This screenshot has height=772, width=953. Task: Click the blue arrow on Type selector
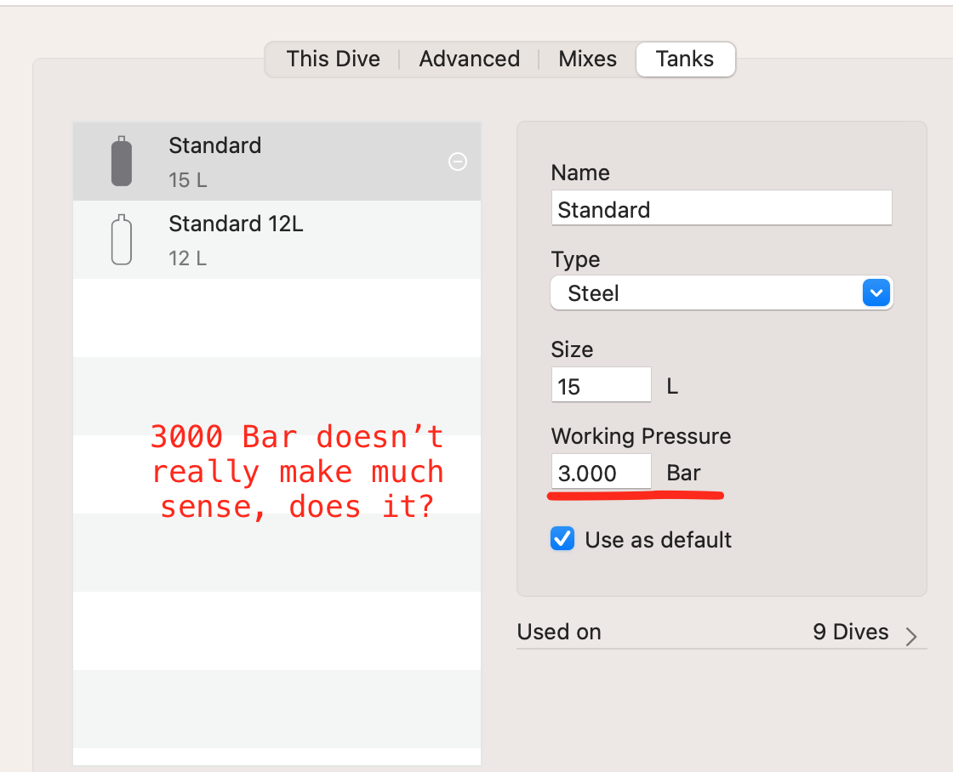(x=876, y=293)
